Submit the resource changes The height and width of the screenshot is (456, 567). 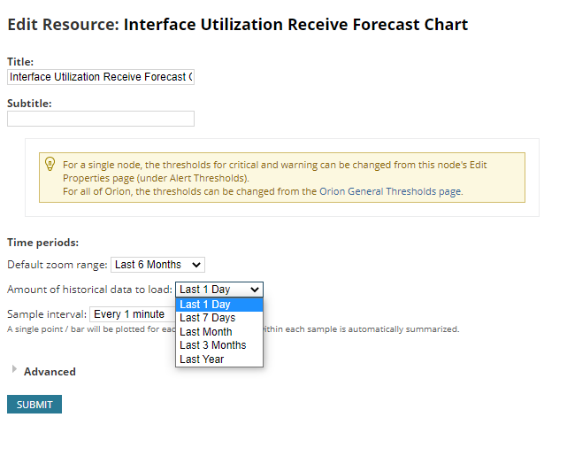point(34,405)
